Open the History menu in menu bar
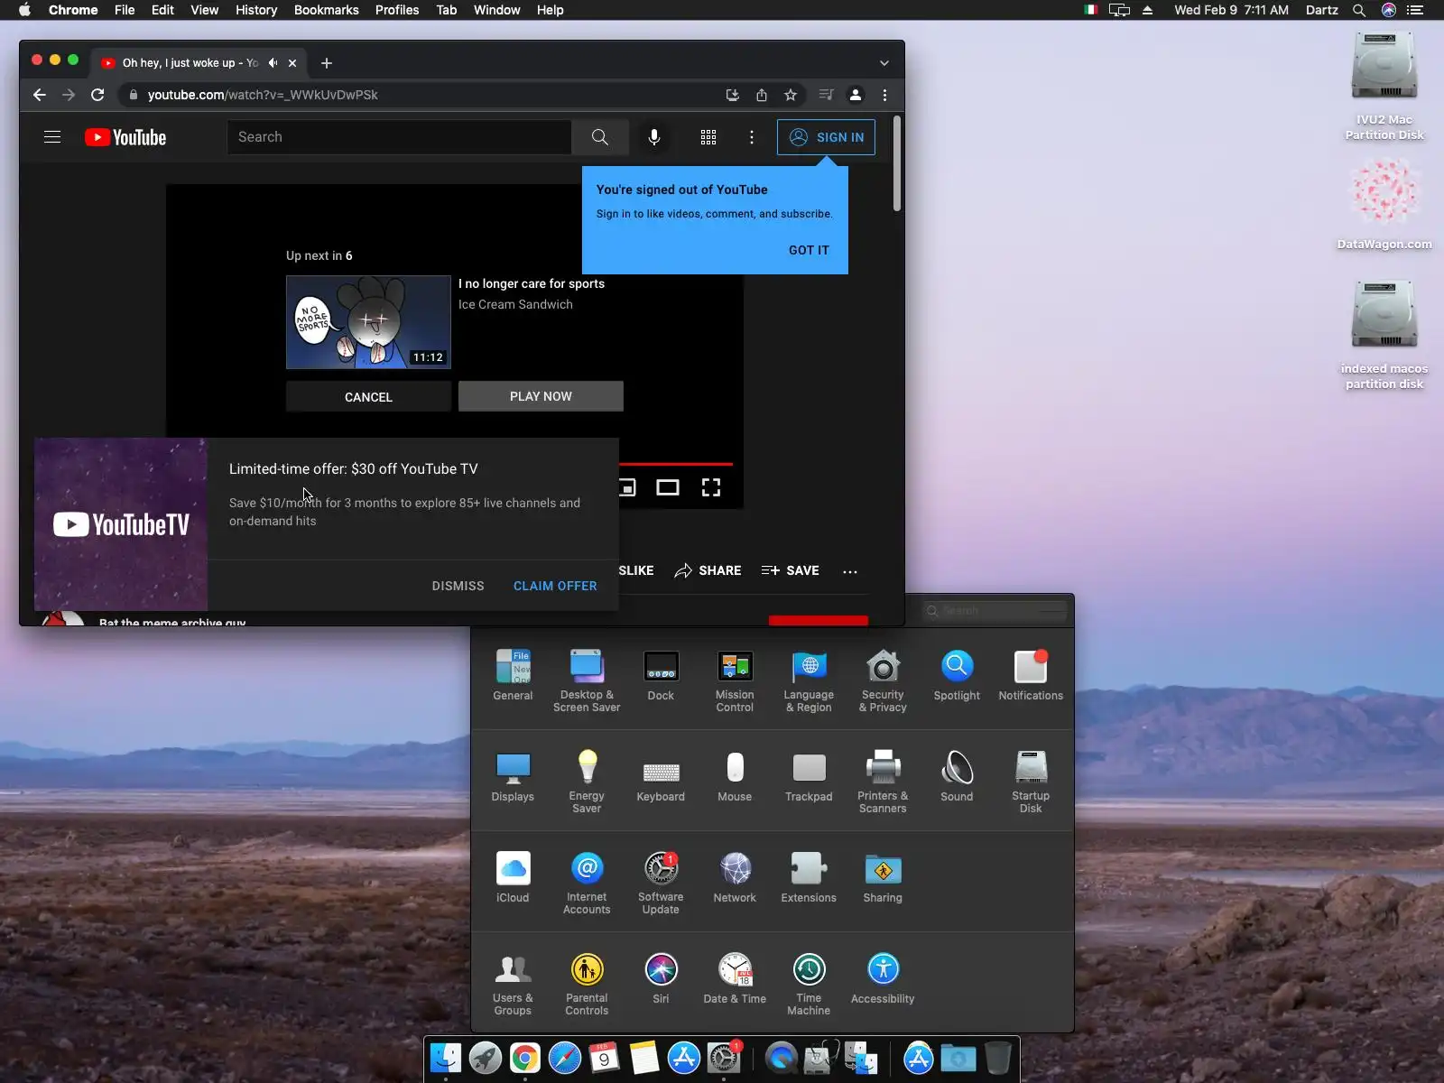The height and width of the screenshot is (1083, 1444). [256, 10]
